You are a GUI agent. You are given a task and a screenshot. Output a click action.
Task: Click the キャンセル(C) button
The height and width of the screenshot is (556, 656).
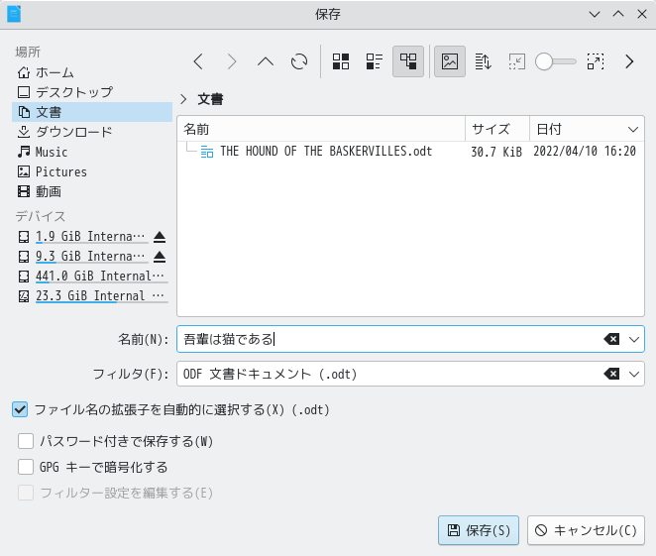pyautogui.click(x=586, y=530)
